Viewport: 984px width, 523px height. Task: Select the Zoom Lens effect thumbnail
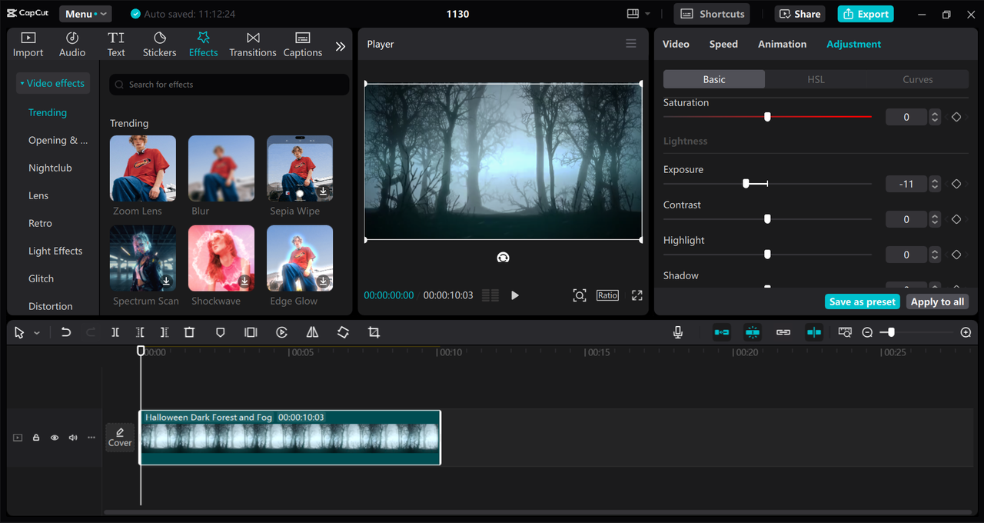coord(143,168)
